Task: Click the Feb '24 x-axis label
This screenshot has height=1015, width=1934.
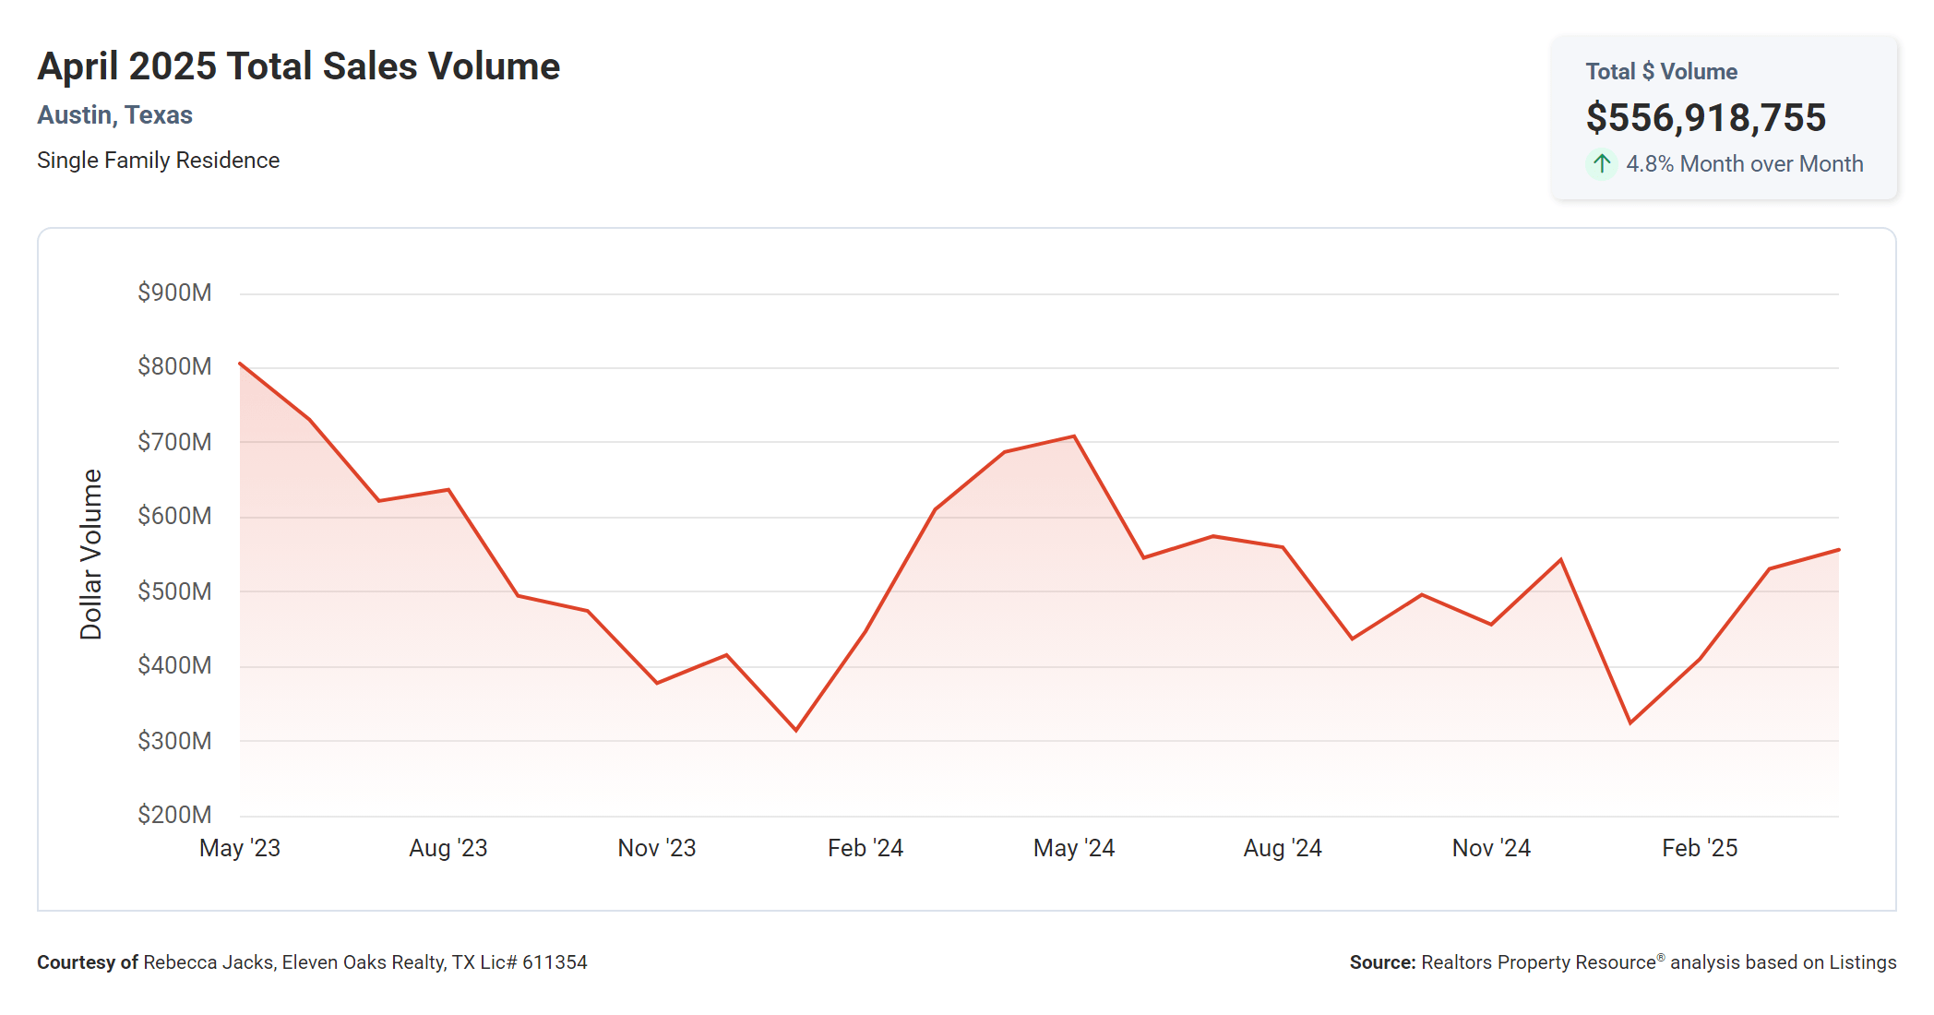Action: click(x=866, y=848)
